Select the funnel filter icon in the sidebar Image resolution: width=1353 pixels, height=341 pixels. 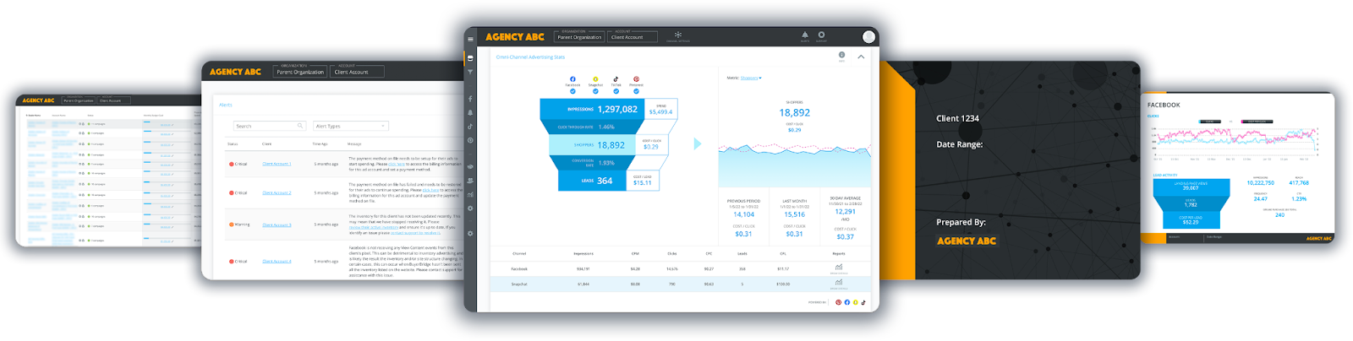point(470,73)
